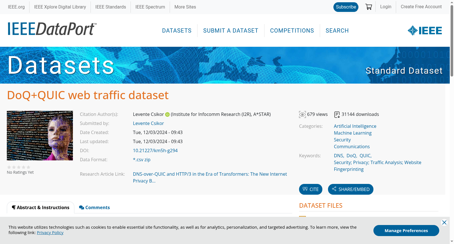Viewport: 454px width, 244px height.
Task: Click the DoQ keyword
Action: tap(351, 156)
